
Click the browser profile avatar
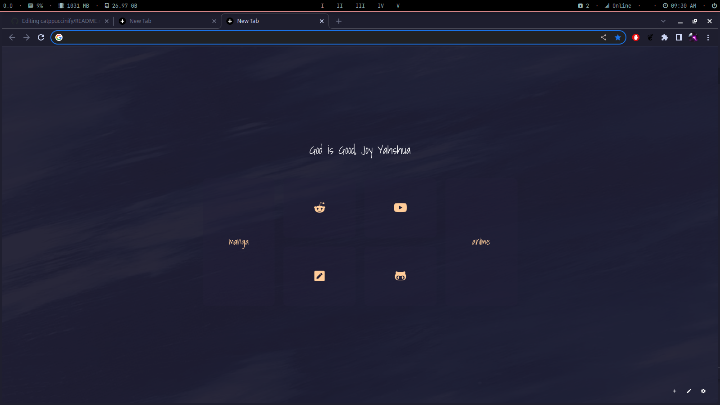[x=693, y=37]
